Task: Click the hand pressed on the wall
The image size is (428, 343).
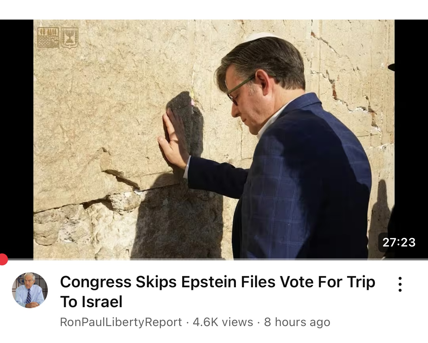Action: click(173, 139)
